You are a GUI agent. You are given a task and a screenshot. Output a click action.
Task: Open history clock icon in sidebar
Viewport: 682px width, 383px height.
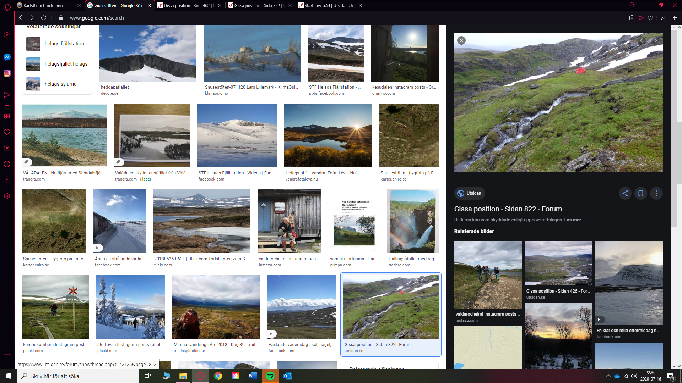coord(7,164)
